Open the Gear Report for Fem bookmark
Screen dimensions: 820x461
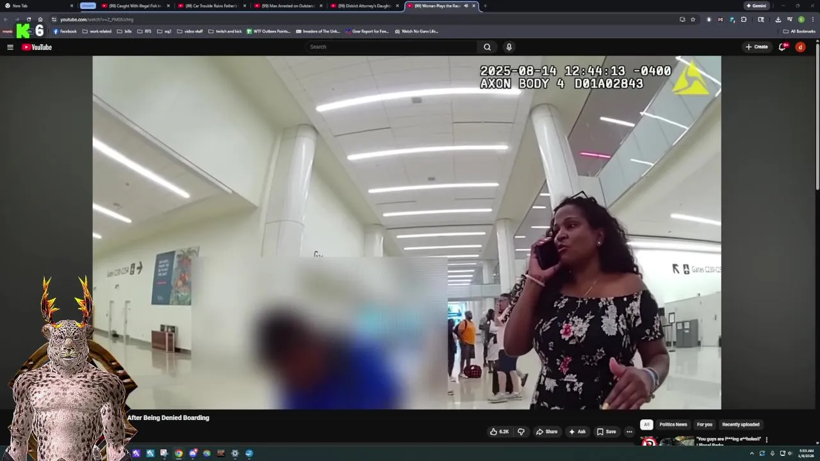click(367, 31)
